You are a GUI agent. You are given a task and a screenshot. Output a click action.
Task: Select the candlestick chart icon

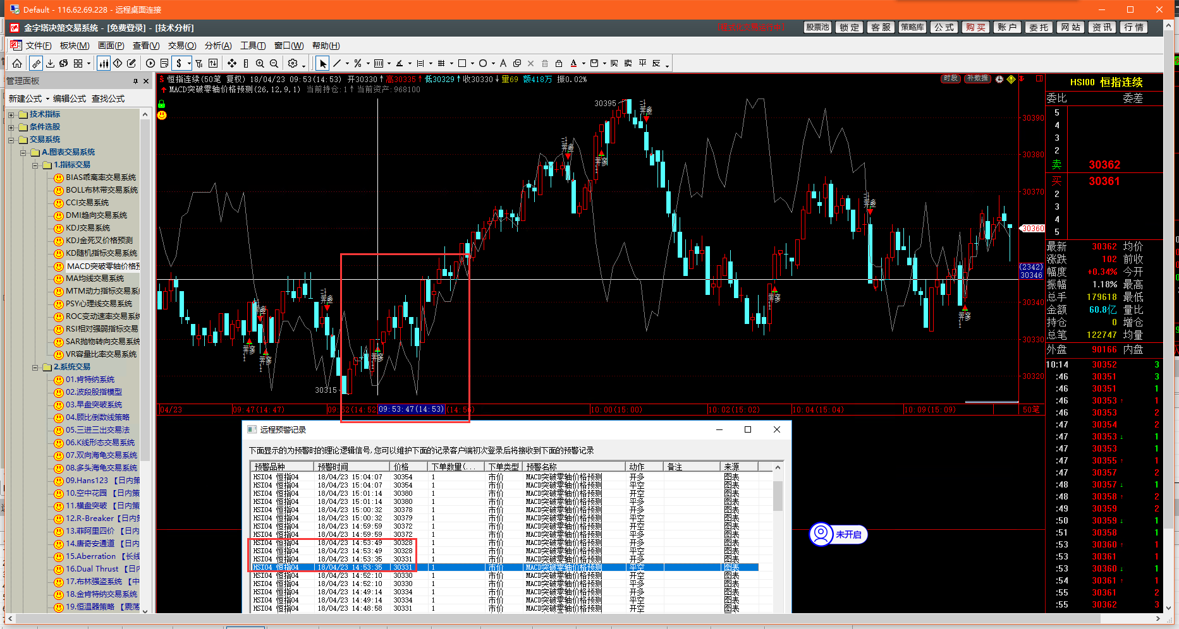point(104,63)
